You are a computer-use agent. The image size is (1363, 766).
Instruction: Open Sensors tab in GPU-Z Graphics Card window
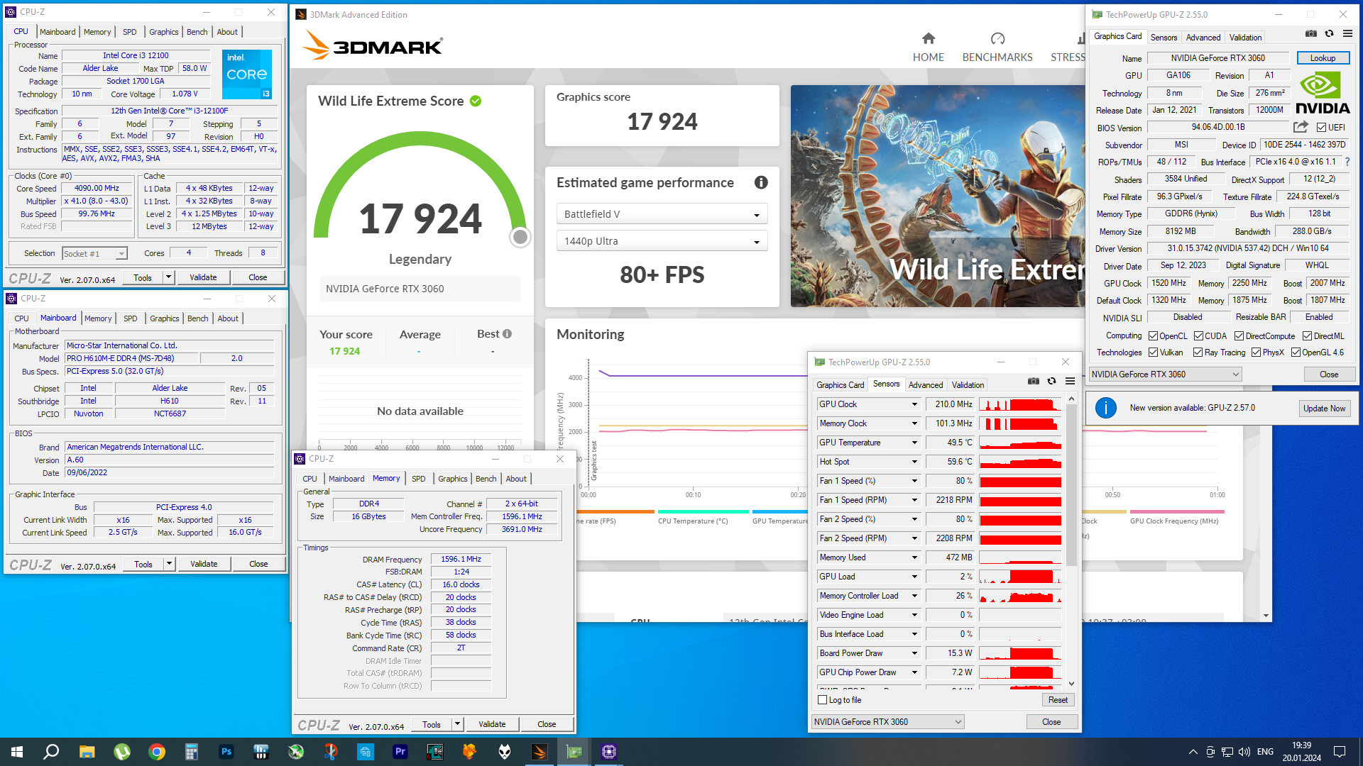1164,38
